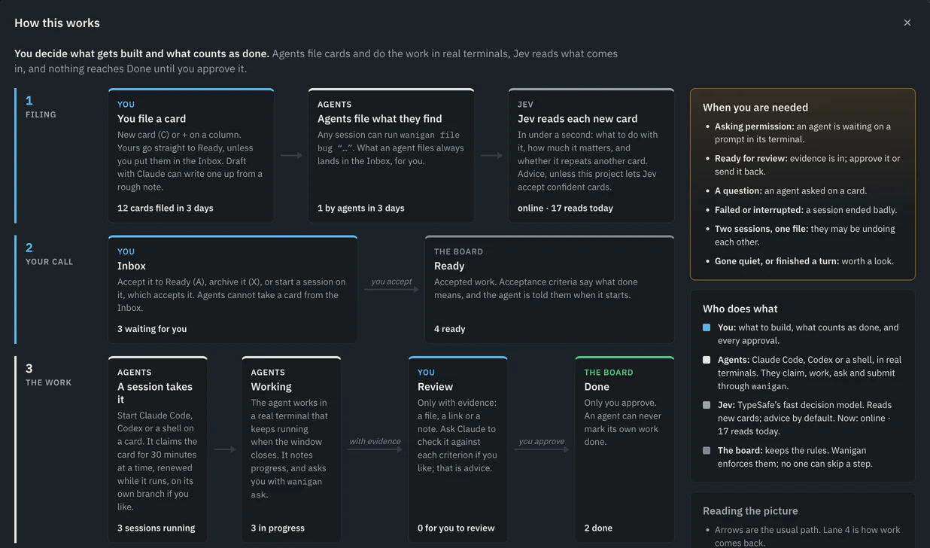Screen dimensions: 930x548
Task: Select the Agents file what they find card
Action: (391, 155)
